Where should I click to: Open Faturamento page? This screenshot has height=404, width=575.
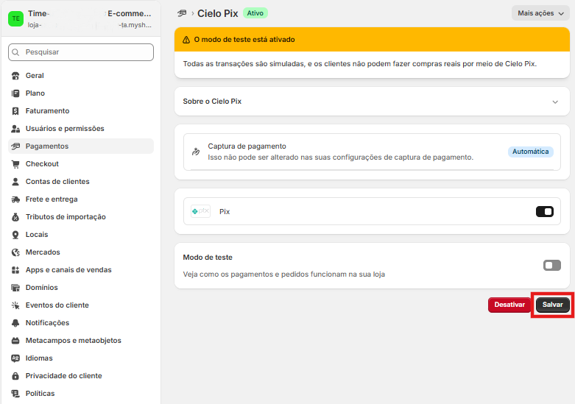click(81, 110)
